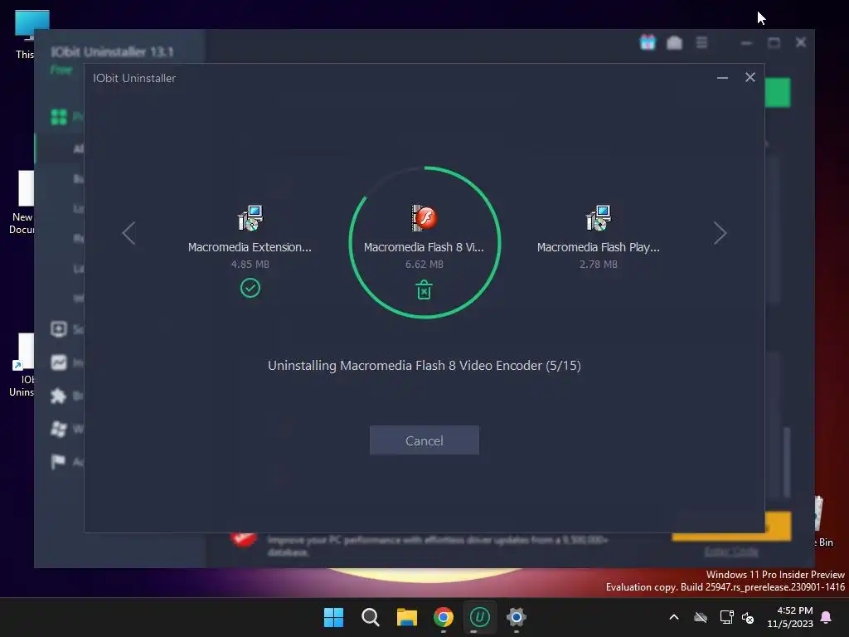Click the green completed checkmark icon
The image size is (849, 637).
pyautogui.click(x=250, y=288)
